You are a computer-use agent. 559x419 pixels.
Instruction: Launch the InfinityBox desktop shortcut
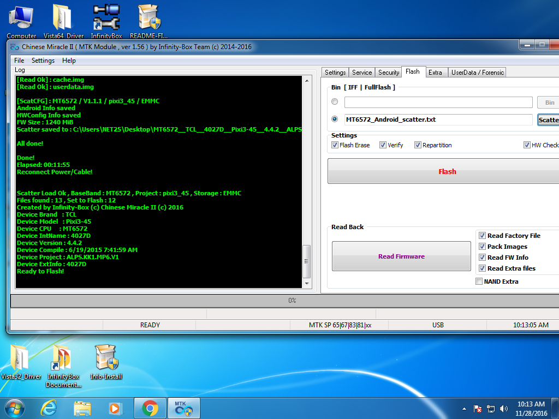(106, 18)
